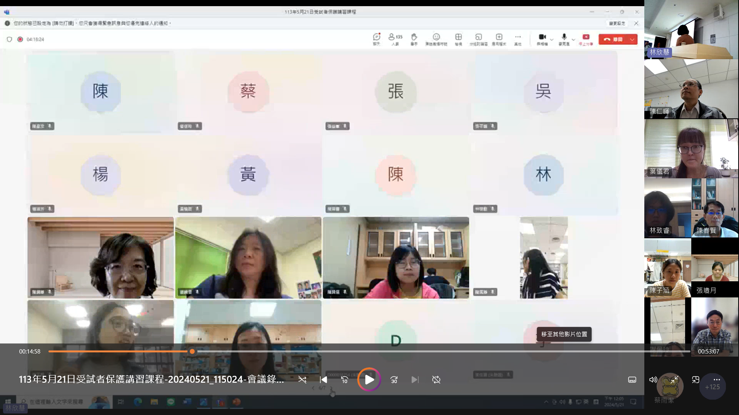
Task: Go to the next video
Action: tap(415, 380)
